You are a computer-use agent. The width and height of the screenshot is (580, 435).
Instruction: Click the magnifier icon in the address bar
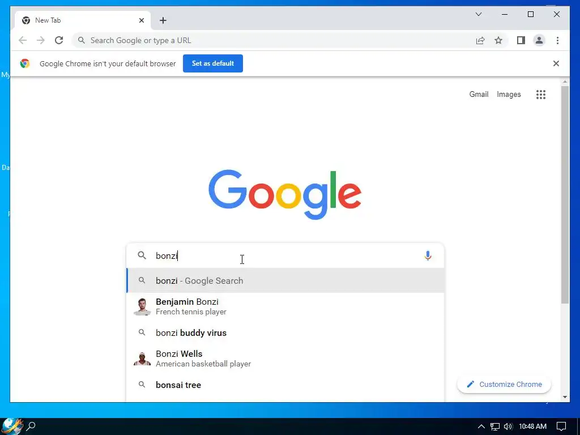pos(82,40)
